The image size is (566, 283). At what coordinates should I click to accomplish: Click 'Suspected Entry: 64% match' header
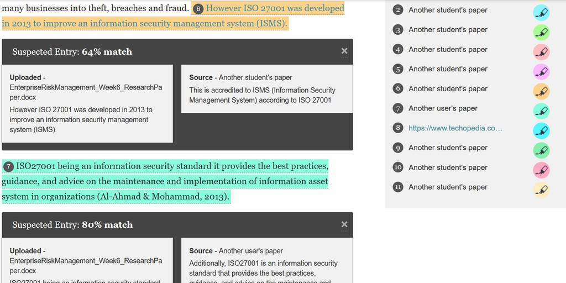point(72,51)
